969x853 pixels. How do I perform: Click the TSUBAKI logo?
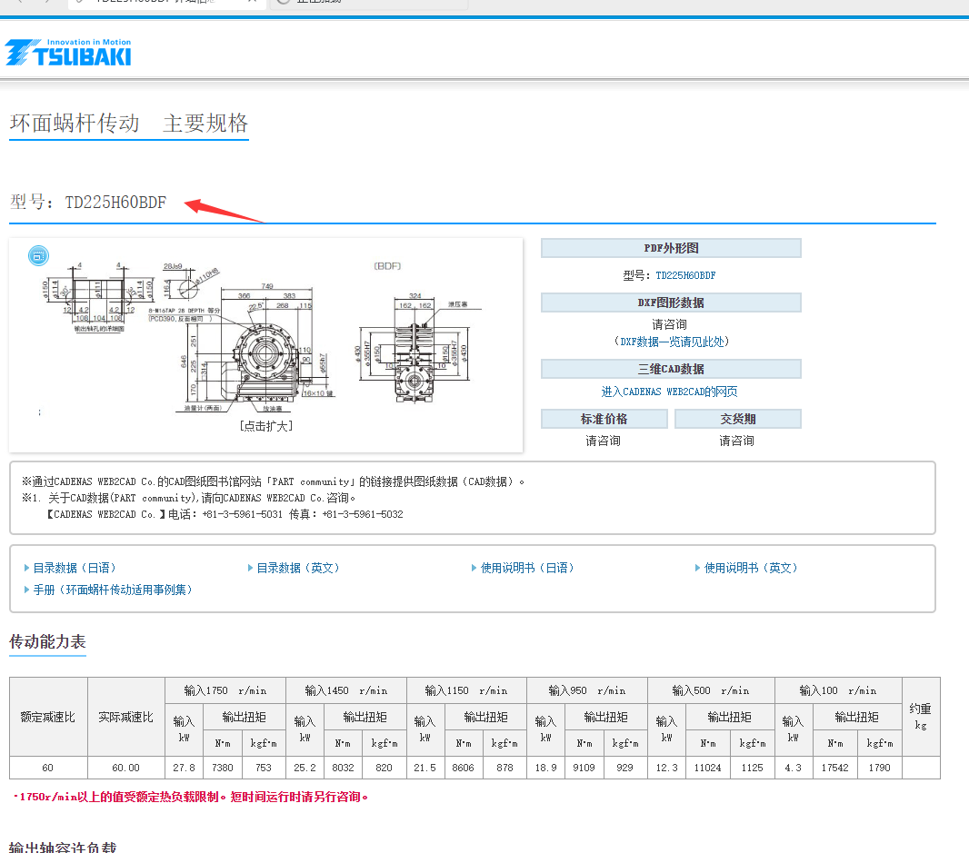click(x=67, y=52)
